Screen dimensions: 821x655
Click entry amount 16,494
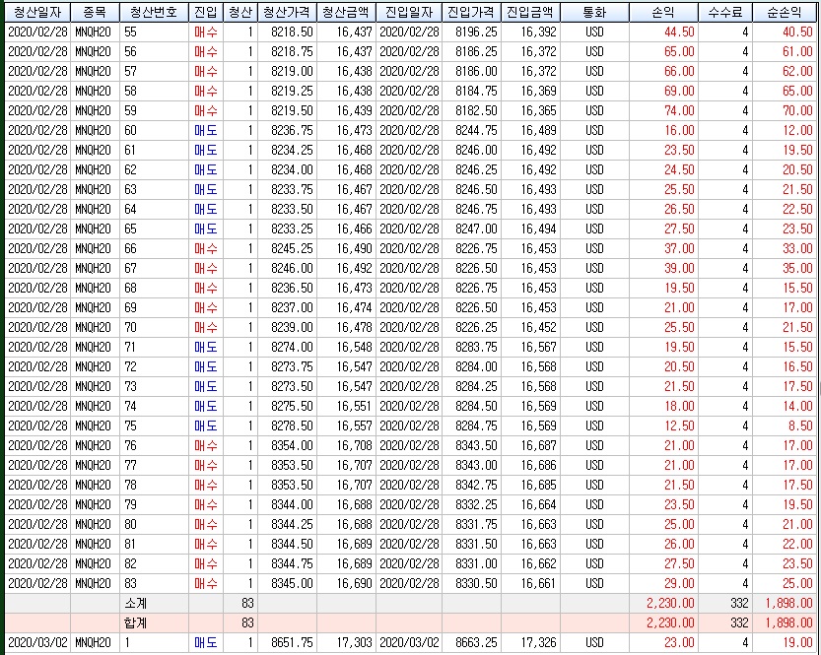point(530,229)
